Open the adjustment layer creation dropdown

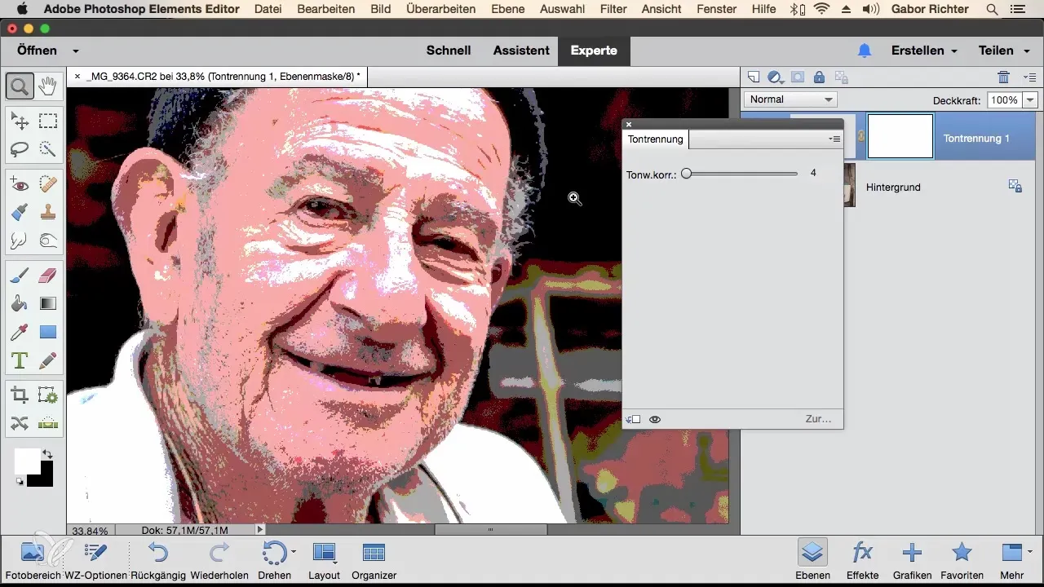(776, 77)
